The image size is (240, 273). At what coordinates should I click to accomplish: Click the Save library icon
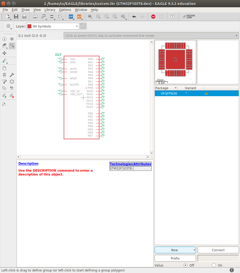coord(16,17)
